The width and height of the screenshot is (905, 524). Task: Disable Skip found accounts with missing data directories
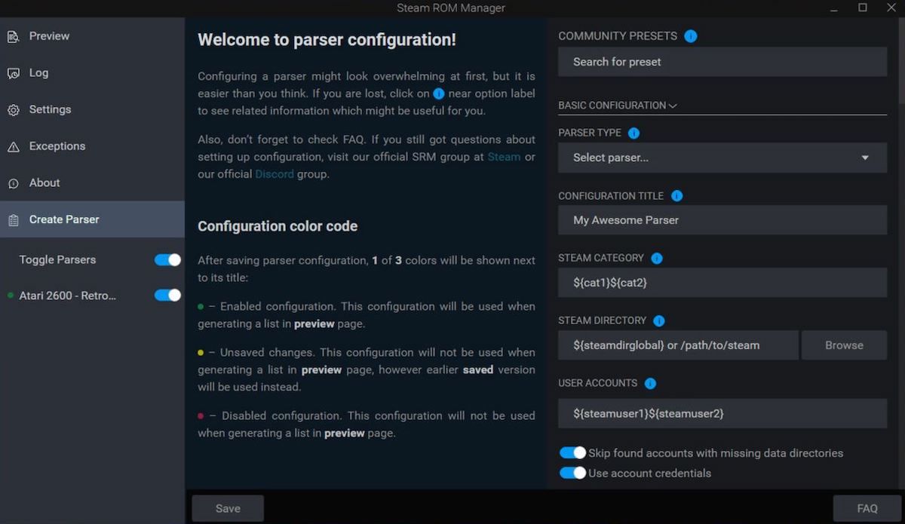pyautogui.click(x=572, y=452)
